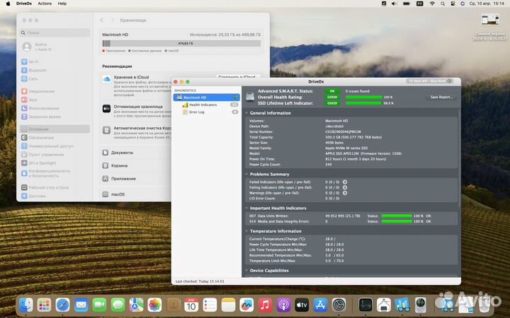Image resolution: width=510 pixels, height=318 pixels.
Task: Click the Macintosh HD storage usage bar
Action: (x=181, y=44)
